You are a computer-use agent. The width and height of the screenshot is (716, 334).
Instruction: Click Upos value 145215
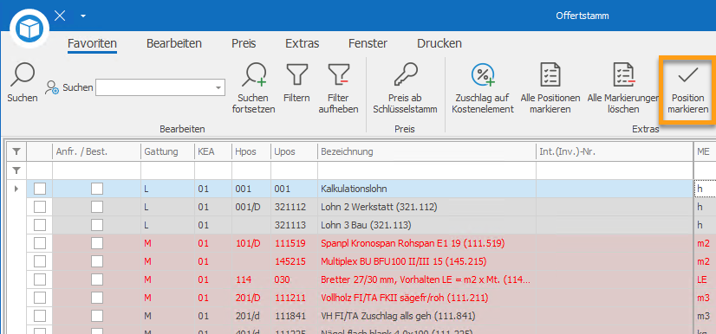pos(290,261)
